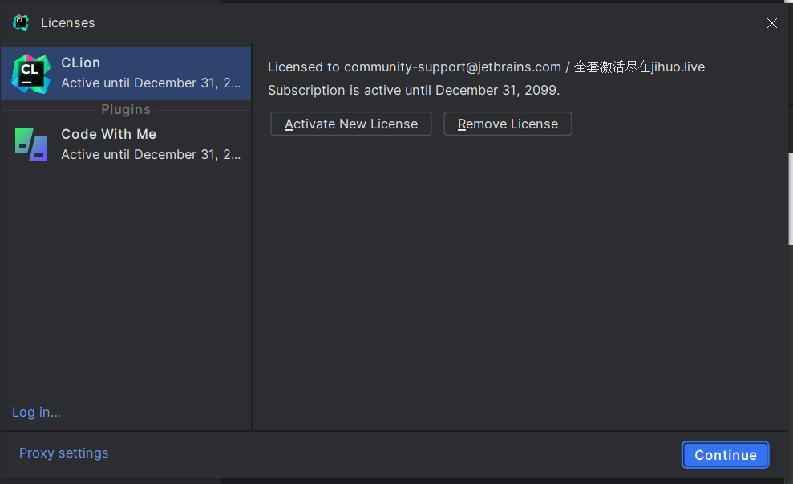Click the "Licenses" window title text
The width and height of the screenshot is (793, 484).
tap(68, 23)
